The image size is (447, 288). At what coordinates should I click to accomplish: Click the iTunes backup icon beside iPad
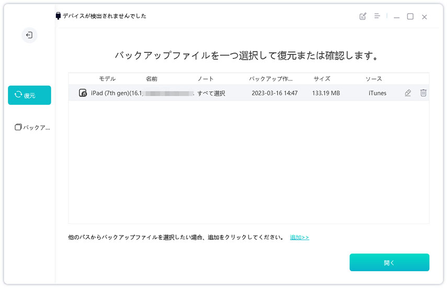[x=83, y=93]
